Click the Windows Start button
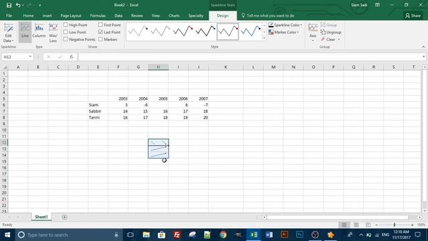Image resolution: width=428 pixels, height=241 pixels. pyautogui.click(x=7, y=235)
